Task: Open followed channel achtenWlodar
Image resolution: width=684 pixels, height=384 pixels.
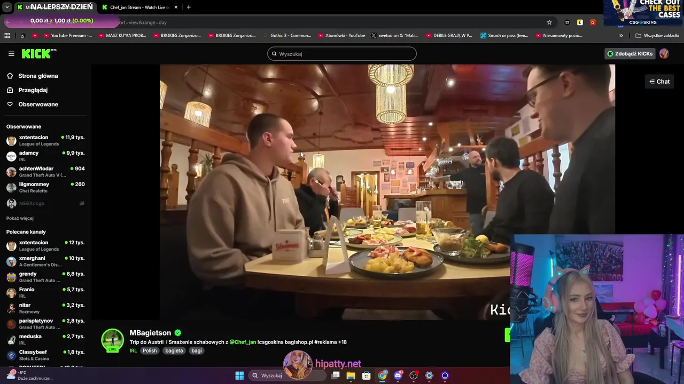Action: [45, 172]
